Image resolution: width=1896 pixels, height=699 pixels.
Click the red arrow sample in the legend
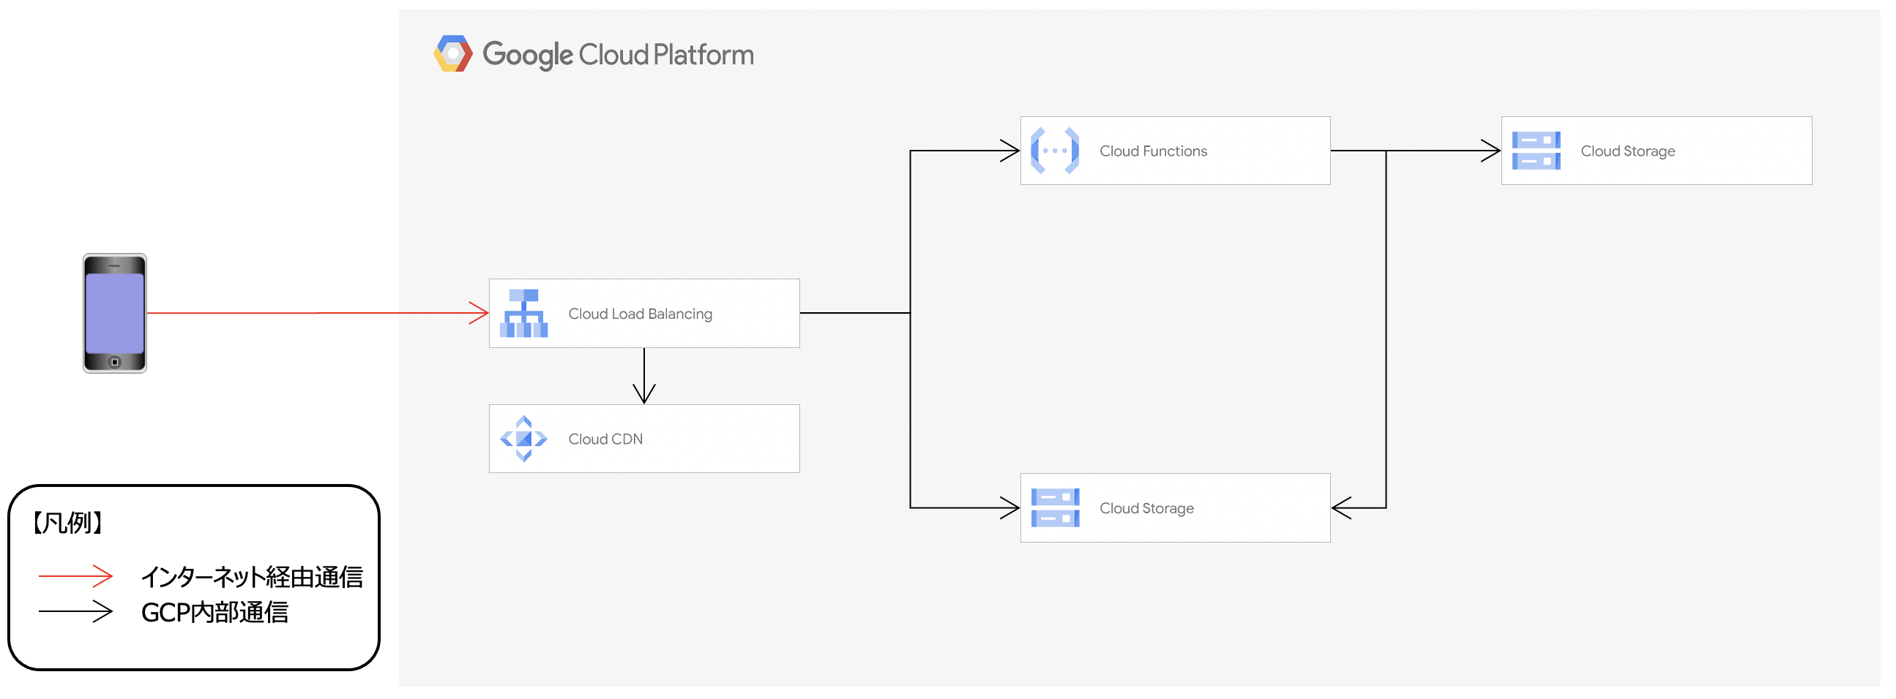76,576
